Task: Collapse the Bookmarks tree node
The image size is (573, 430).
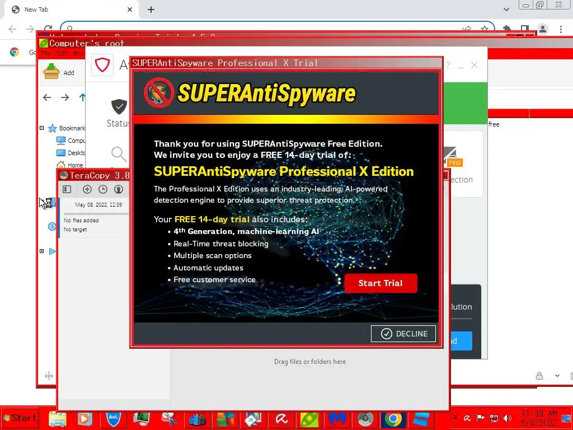Action: pyautogui.click(x=41, y=128)
